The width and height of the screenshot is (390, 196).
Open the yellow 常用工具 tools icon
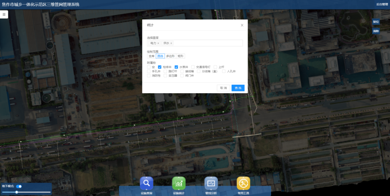(x=243, y=183)
